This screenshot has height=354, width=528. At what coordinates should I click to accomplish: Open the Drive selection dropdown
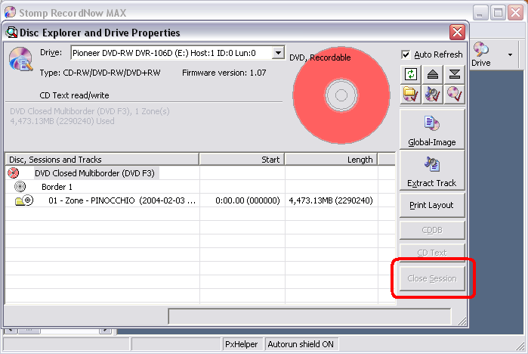[278, 53]
